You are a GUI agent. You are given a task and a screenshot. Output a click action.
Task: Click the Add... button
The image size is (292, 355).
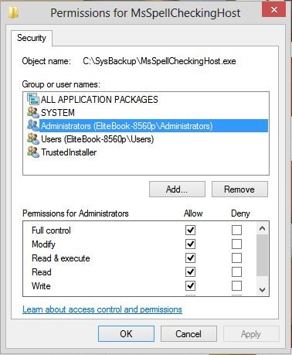(177, 189)
